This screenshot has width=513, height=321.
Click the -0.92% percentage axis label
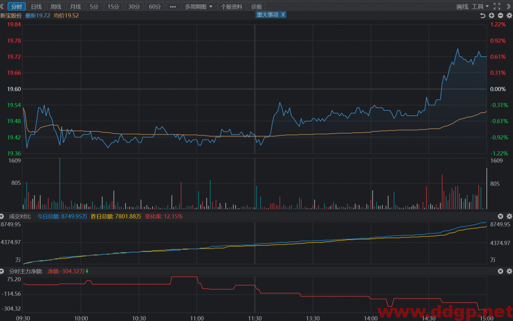point(499,137)
